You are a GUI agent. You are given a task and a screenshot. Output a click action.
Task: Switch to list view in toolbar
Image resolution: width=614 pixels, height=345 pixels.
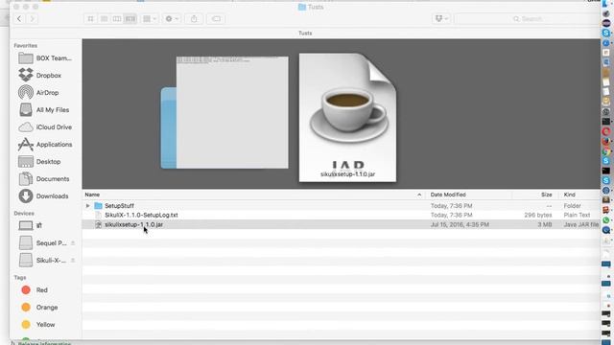[104, 19]
